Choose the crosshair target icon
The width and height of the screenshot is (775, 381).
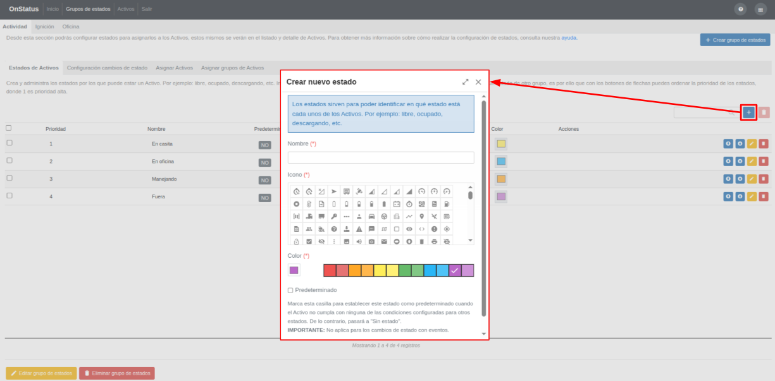click(447, 229)
